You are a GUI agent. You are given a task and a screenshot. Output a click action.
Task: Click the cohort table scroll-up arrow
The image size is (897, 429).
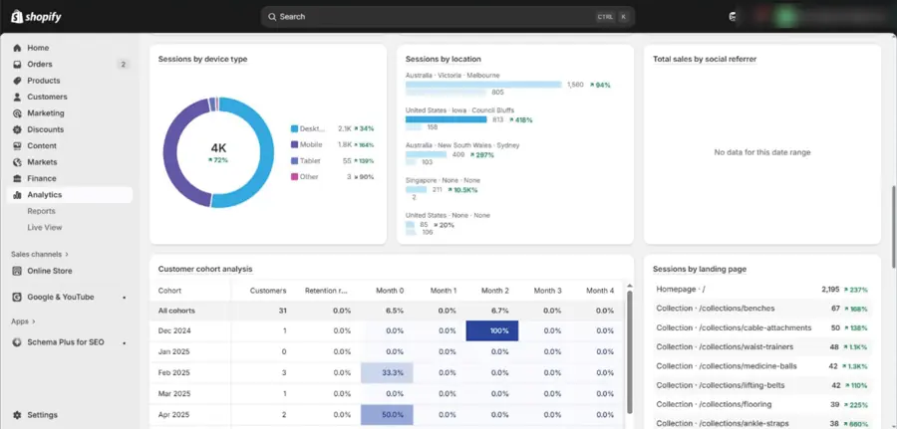(x=629, y=286)
